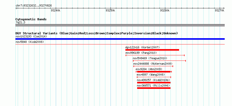Open the esv4897 (Wang2008) label
The height and width of the screenshot is (106, 232).
[151, 75]
